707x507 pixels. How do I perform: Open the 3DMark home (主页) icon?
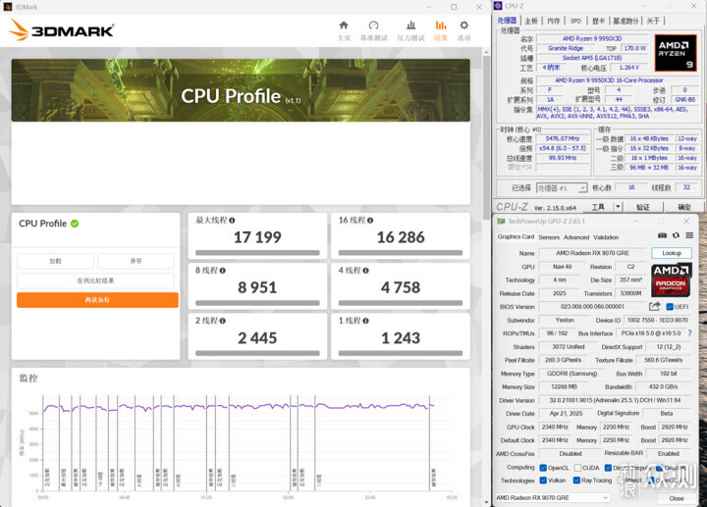point(344,25)
